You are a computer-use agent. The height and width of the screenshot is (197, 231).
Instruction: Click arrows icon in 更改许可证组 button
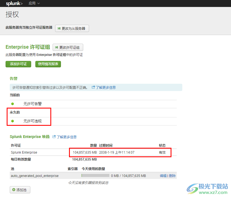click(x=56, y=47)
